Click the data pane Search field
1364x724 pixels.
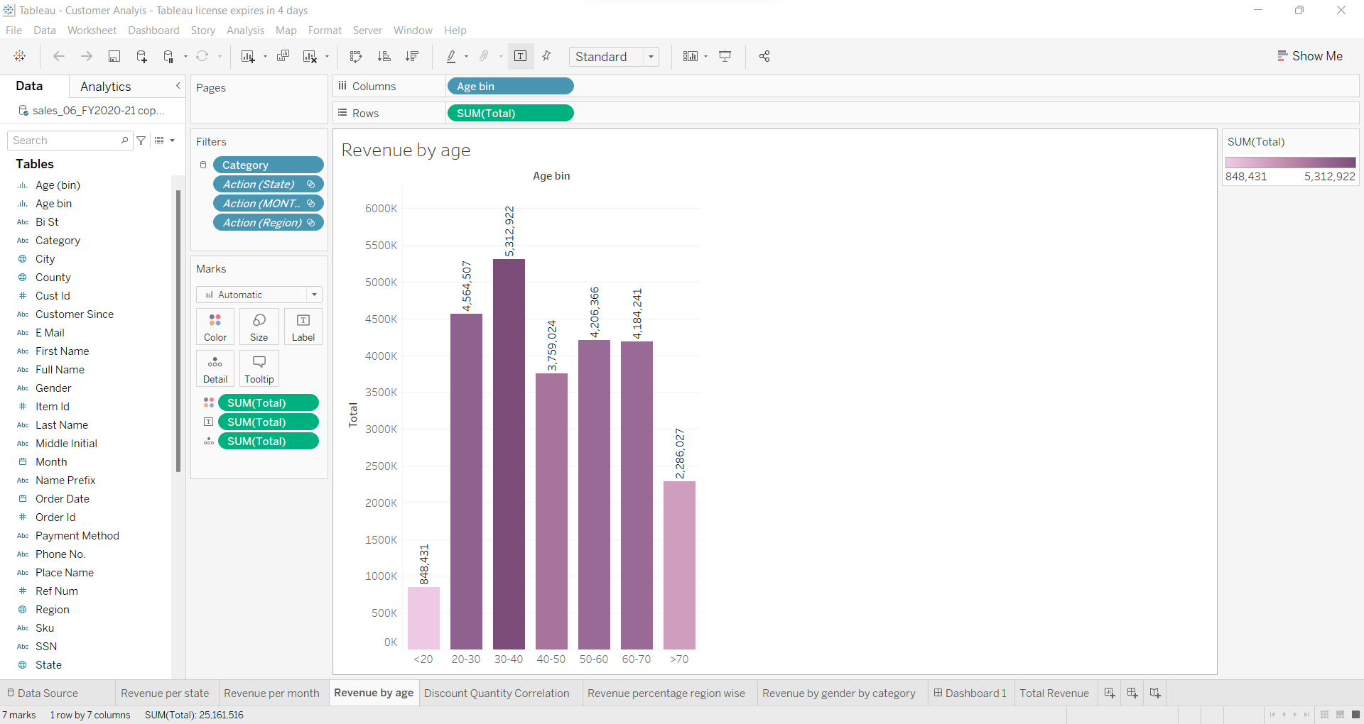70,141
